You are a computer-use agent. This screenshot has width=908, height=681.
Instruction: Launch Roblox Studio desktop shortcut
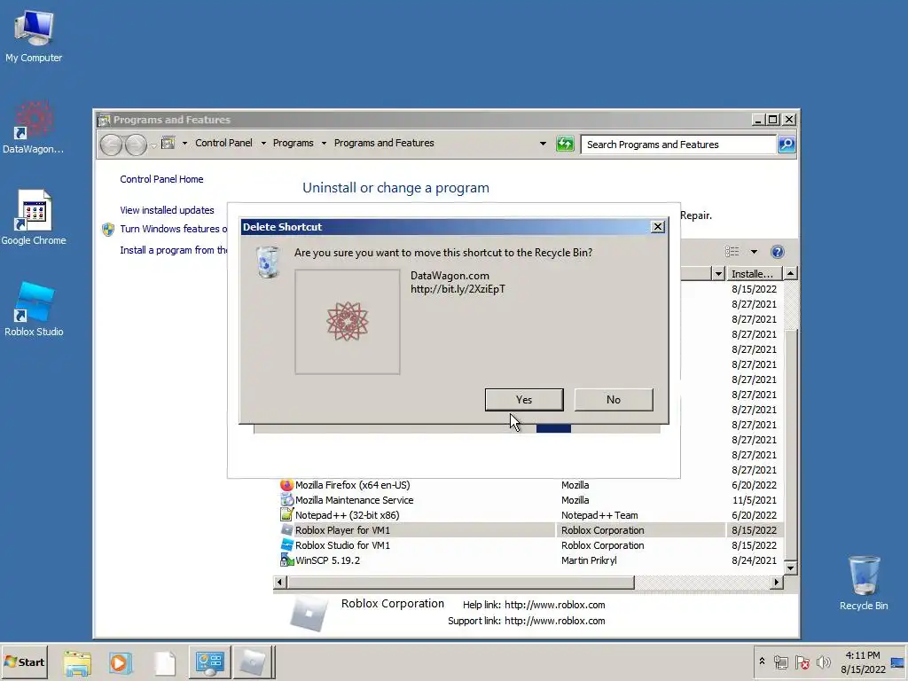34,309
